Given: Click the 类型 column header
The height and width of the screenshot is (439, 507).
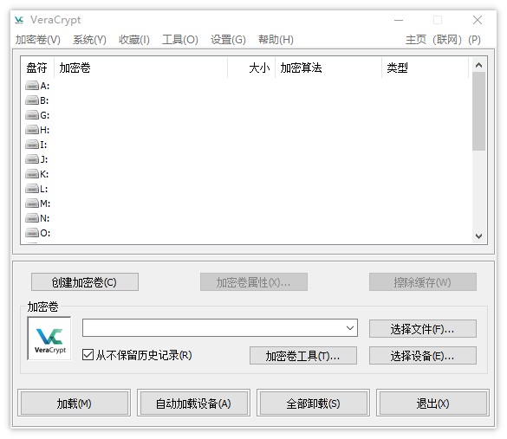Looking at the screenshot, I should click(x=425, y=68).
